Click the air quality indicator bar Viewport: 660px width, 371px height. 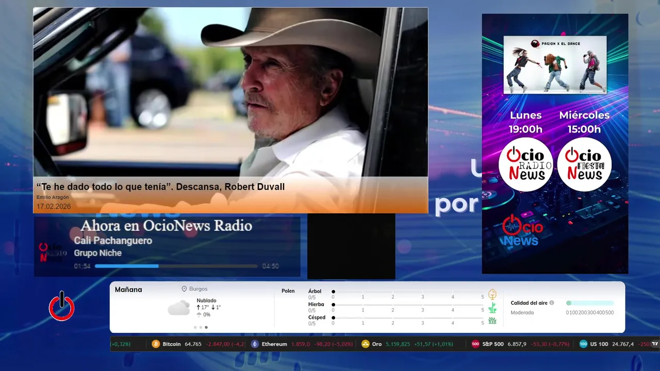[590, 303]
